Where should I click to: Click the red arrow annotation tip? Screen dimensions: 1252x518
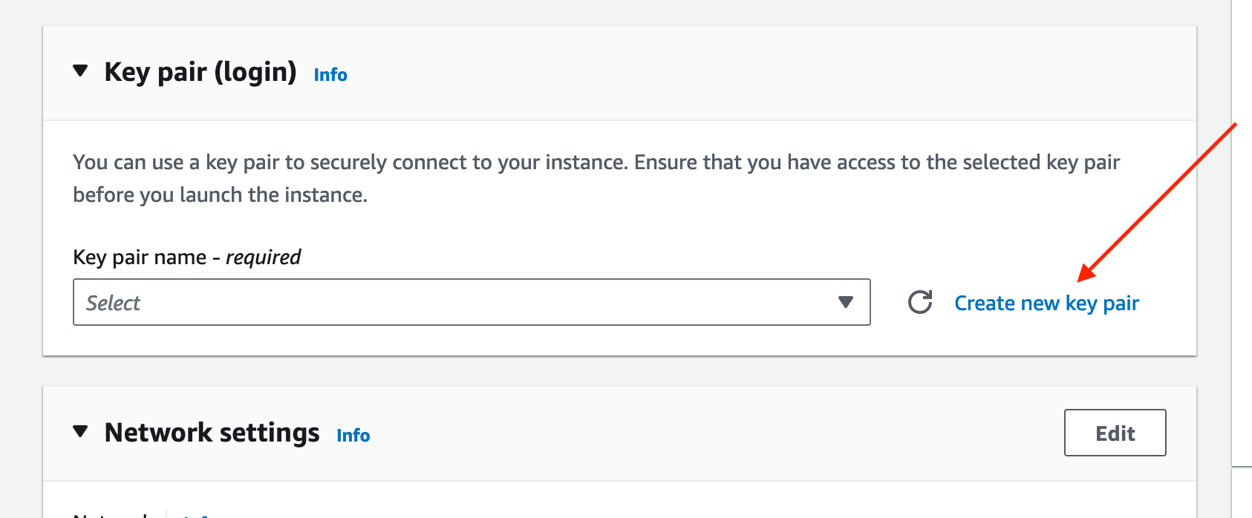click(x=1080, y=280)
